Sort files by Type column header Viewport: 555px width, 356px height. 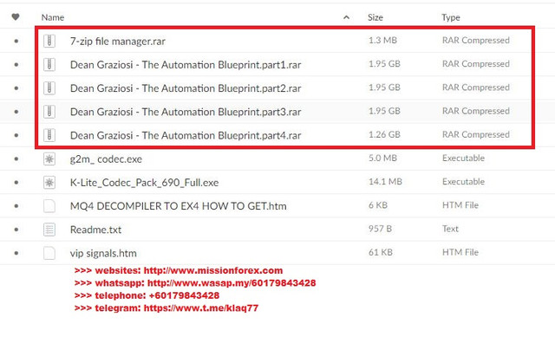click(451, 17)
